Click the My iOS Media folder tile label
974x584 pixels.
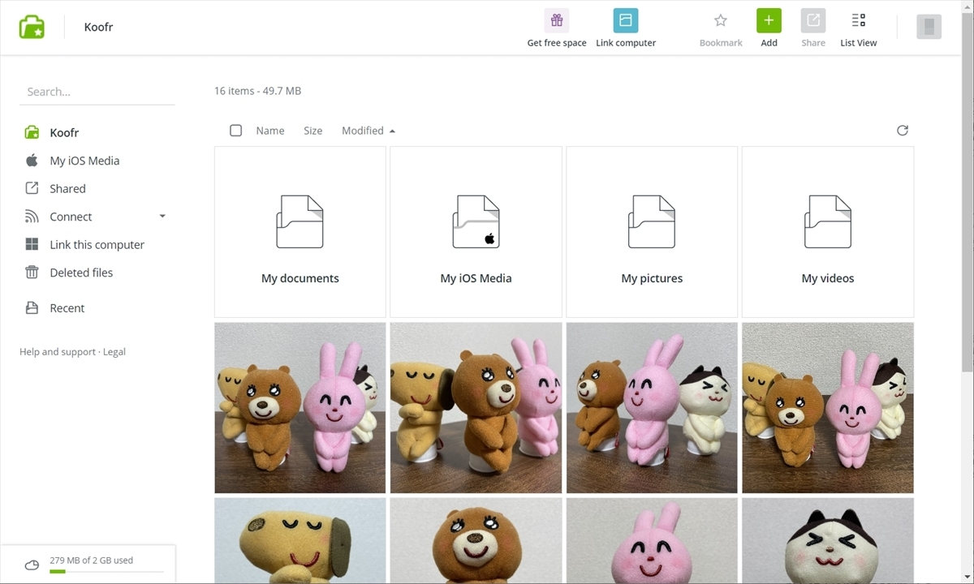[476, 278]
